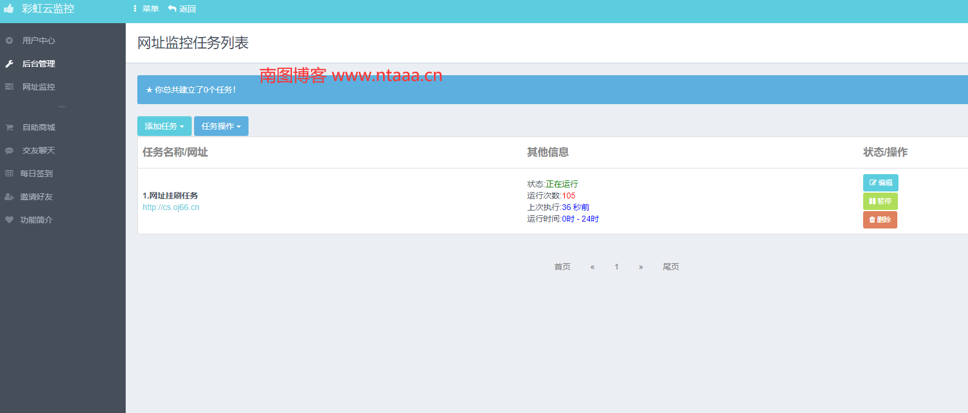The height and width of the screenshot is (413, 968).
Task: Click the thumbs-up logo icon
Action: (x=9, y=9)
